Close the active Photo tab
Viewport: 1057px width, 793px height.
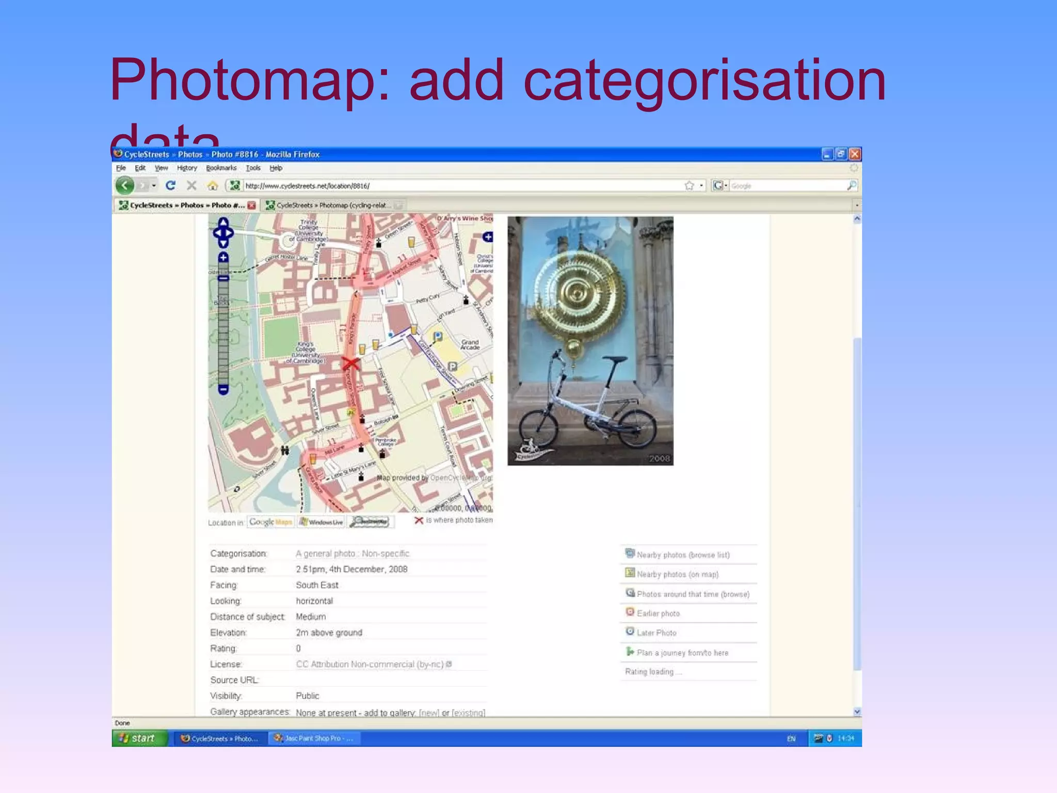coord(251,205)
